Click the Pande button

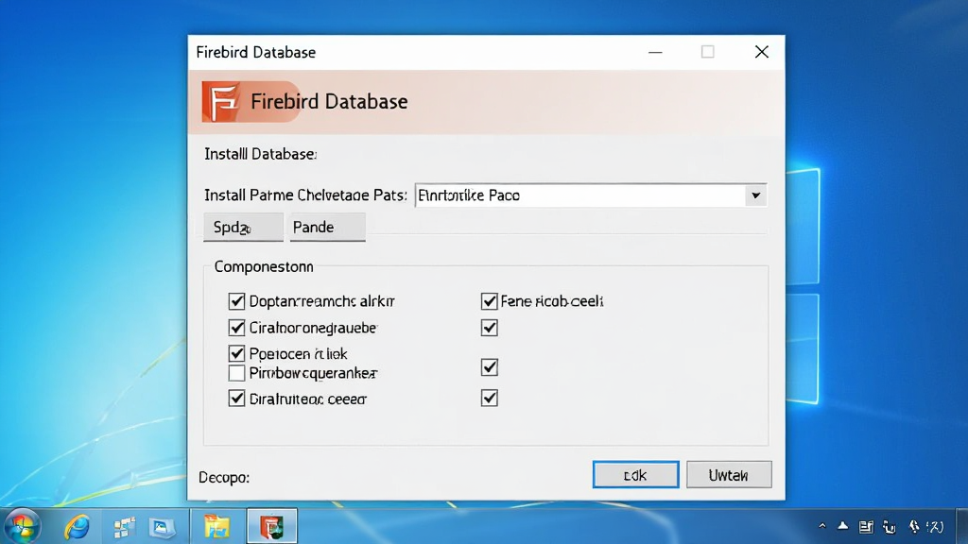(327, 227)
